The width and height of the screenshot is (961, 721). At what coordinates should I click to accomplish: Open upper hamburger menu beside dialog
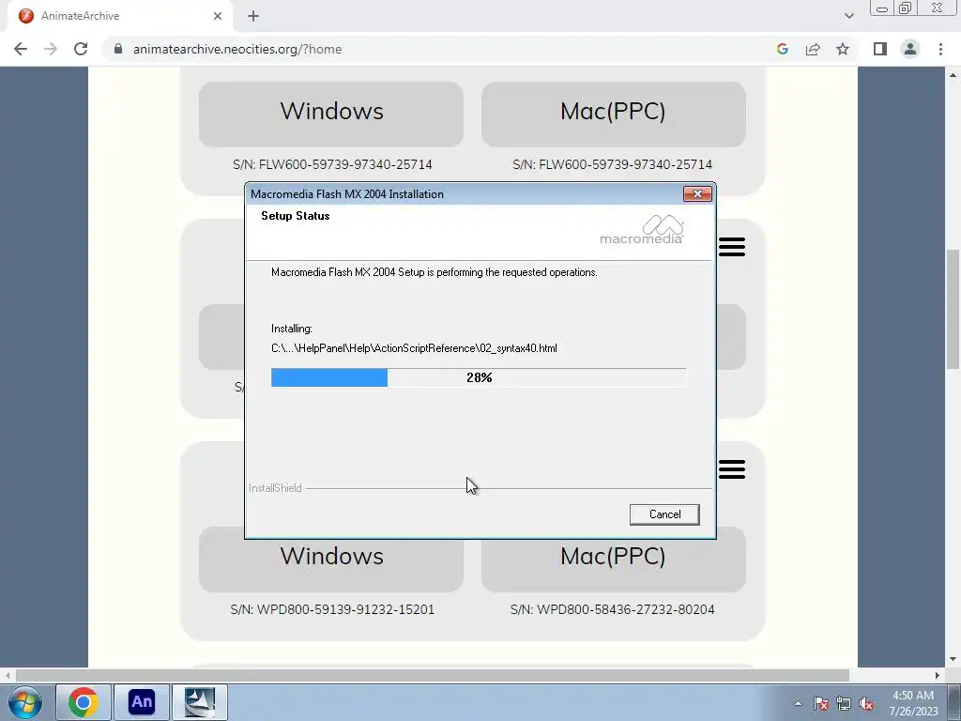(732, 247)
